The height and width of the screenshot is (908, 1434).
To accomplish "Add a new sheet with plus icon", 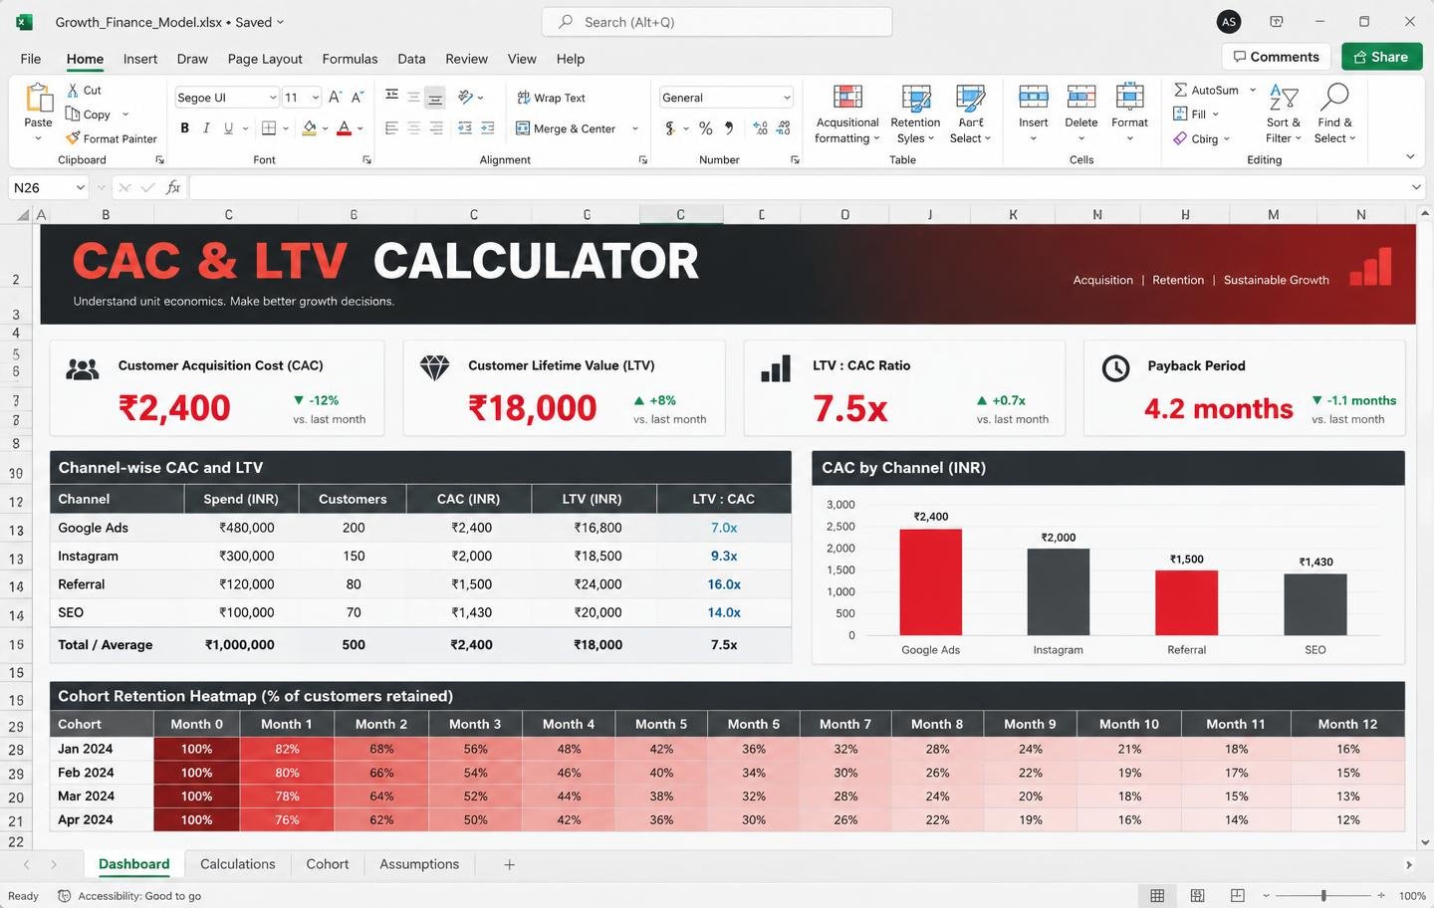I will 509,865.
